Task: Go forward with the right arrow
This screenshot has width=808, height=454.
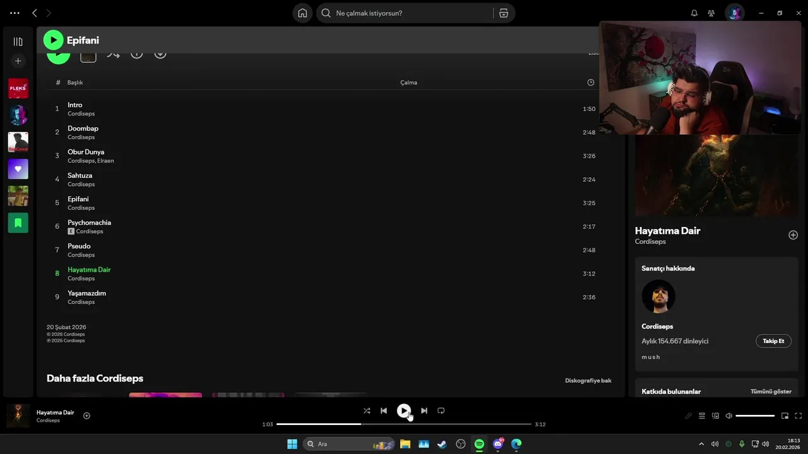Action: (49, 13)
